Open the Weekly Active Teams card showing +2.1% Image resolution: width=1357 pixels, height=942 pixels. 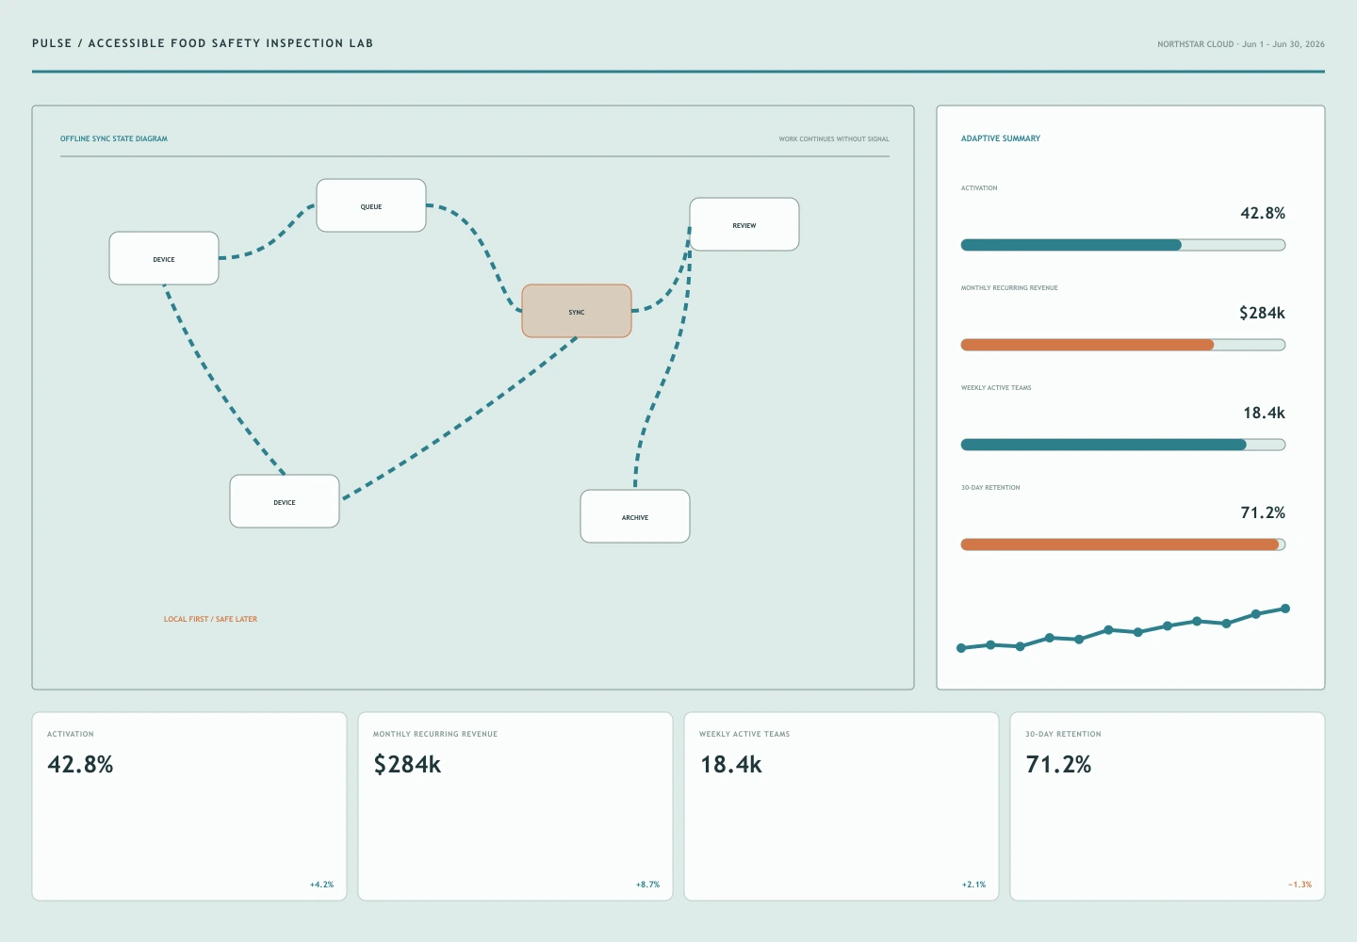coord(842,806)
